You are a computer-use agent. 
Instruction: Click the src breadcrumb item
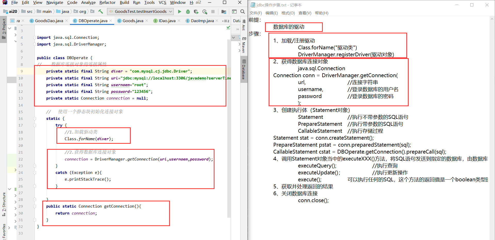27,12
